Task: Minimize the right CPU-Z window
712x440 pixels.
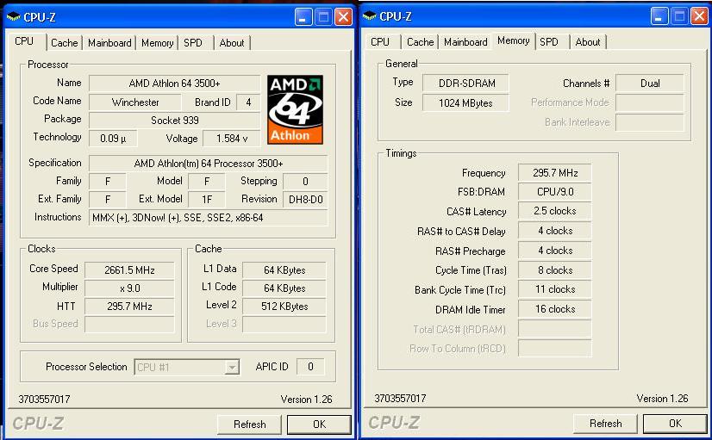Action: 659,16
